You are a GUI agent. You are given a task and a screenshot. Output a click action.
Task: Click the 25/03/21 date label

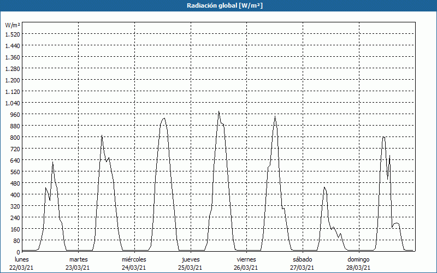pos(190,268)
